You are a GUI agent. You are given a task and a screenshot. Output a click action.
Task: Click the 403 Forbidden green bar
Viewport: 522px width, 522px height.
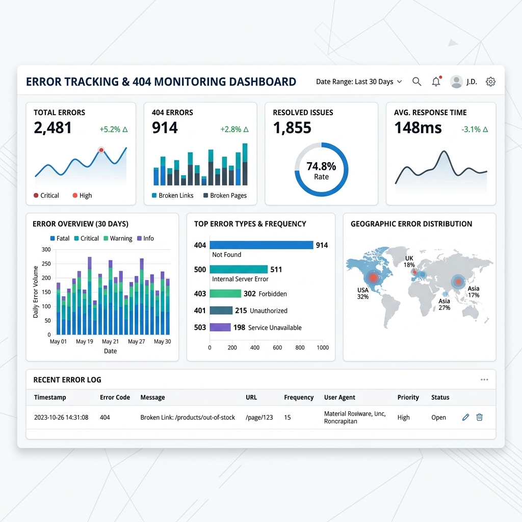225,293
